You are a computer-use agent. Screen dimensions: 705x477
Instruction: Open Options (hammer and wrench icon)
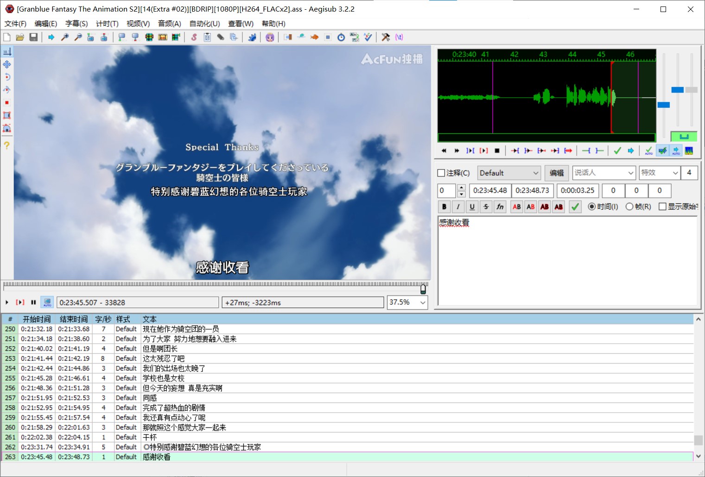pyautogui.click(x=386, y=37)
